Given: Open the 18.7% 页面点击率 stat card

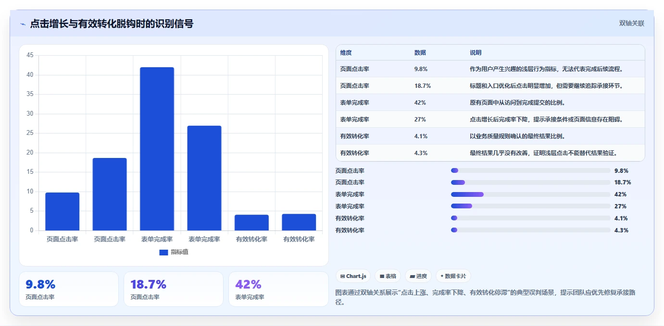Looking at the screenshot, I should 174,289.
